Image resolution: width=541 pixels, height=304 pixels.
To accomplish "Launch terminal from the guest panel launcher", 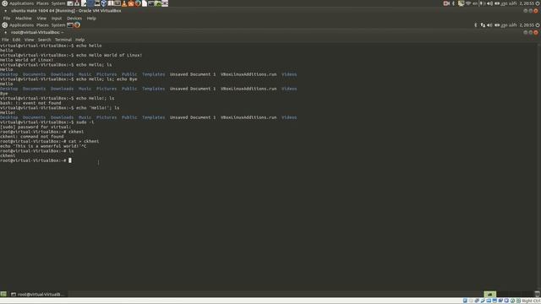I will 70,25.
